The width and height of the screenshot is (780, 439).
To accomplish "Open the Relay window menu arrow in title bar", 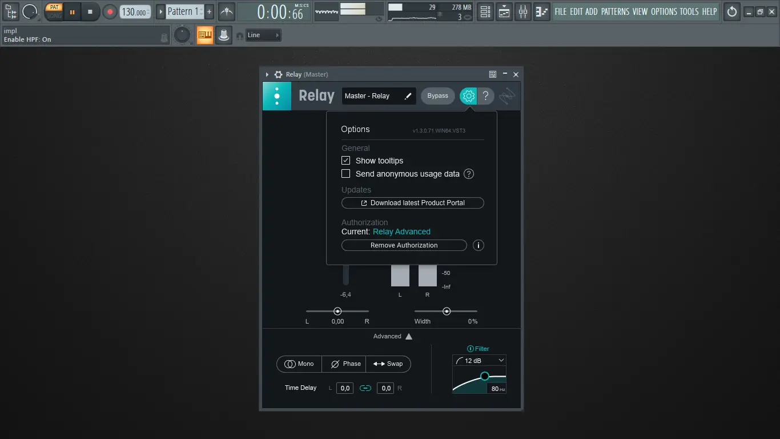I will (x=267, y=74).
